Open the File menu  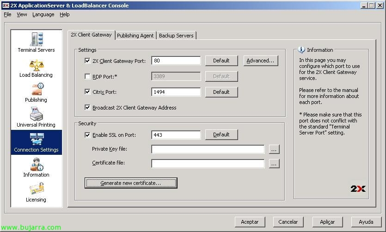7,14
